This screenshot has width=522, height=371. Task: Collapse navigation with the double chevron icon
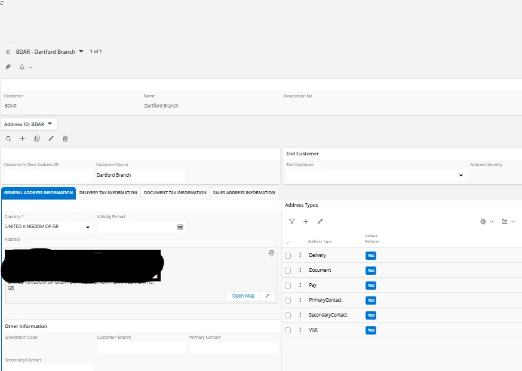click(x=8, y=52)
